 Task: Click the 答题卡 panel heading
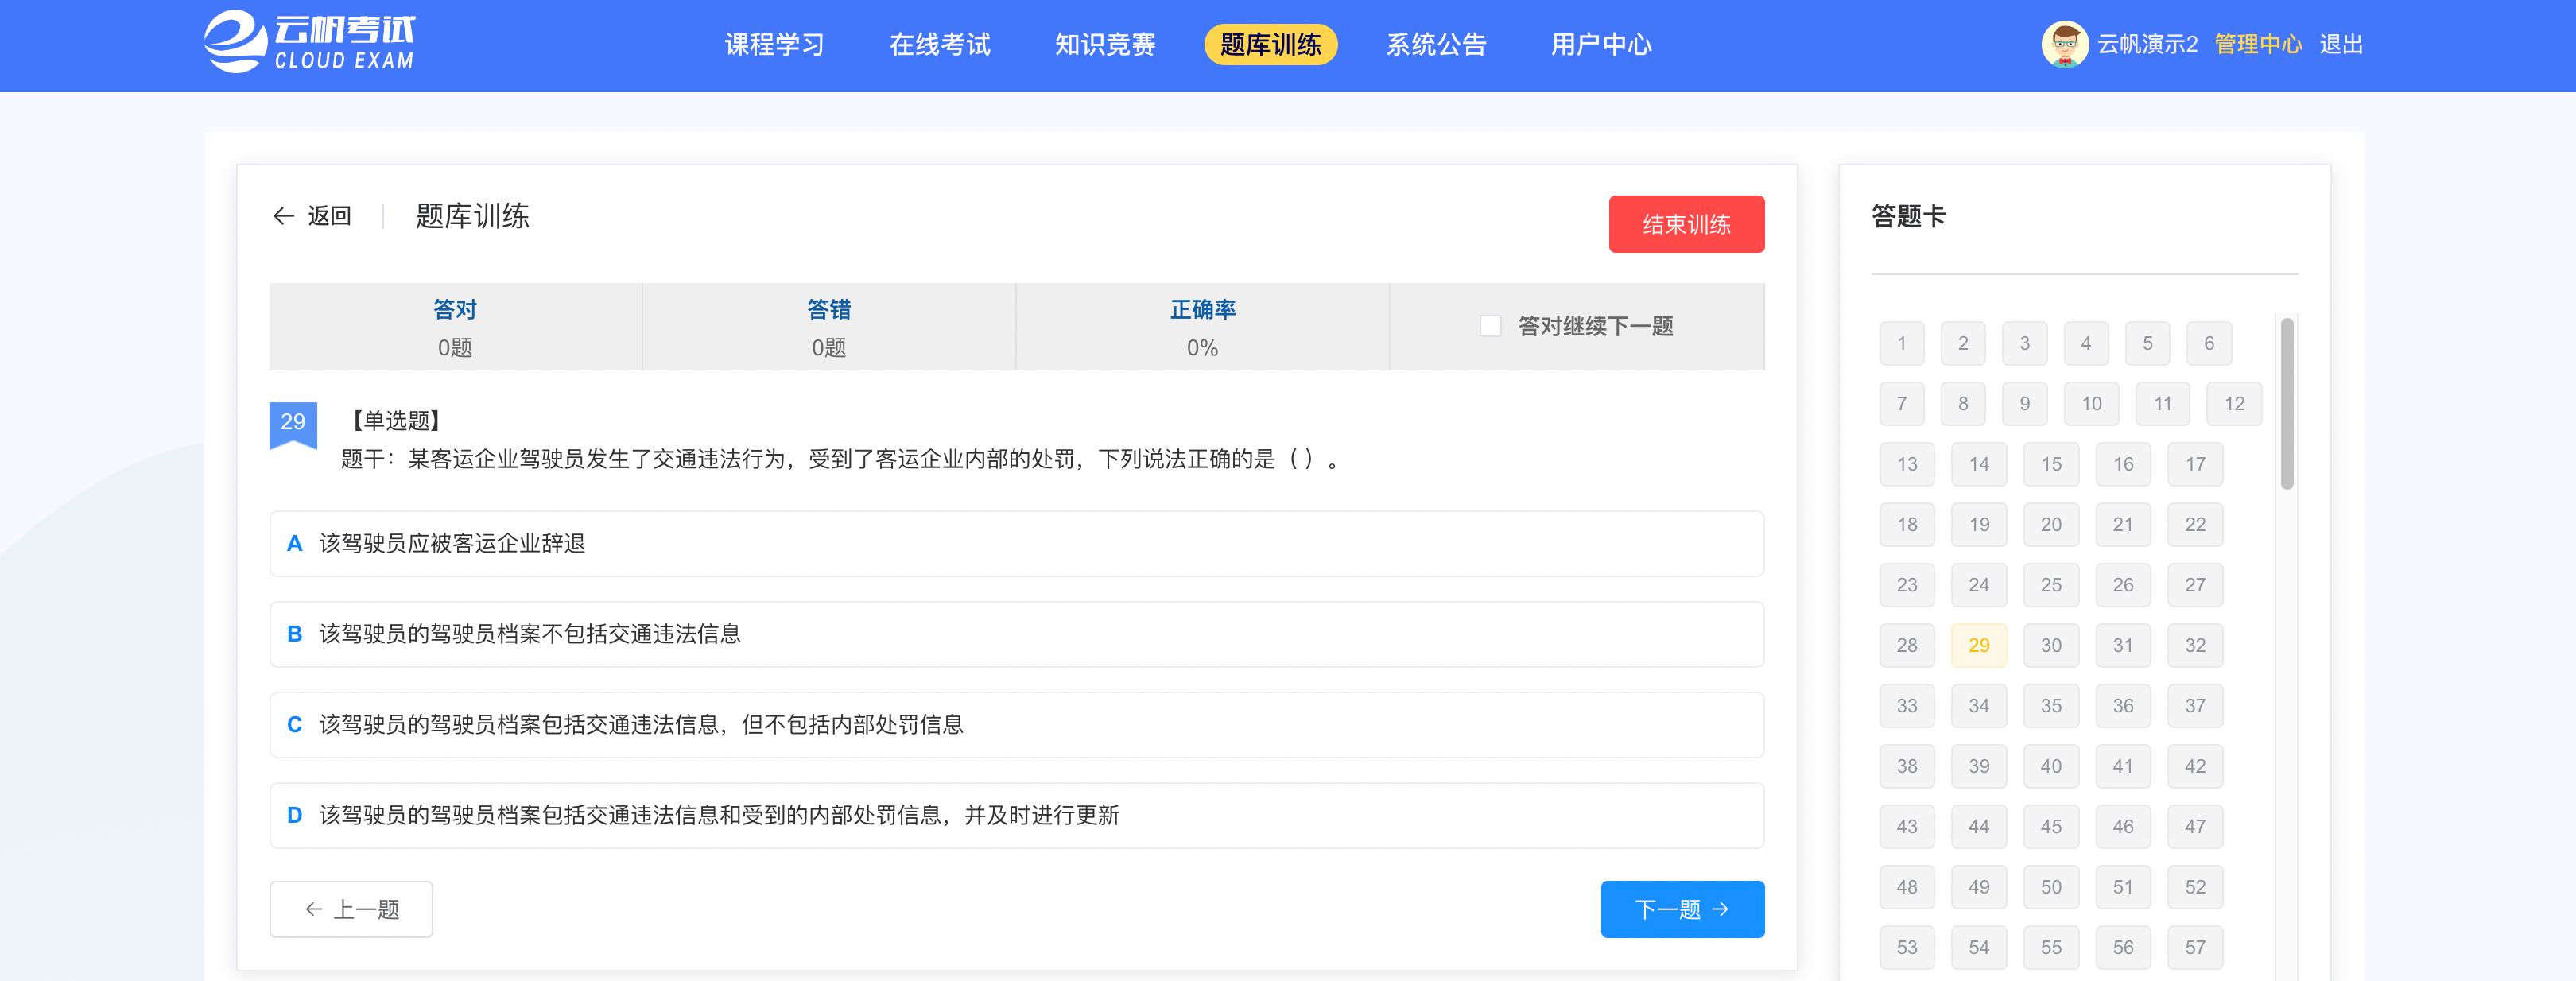point(1908,216)
